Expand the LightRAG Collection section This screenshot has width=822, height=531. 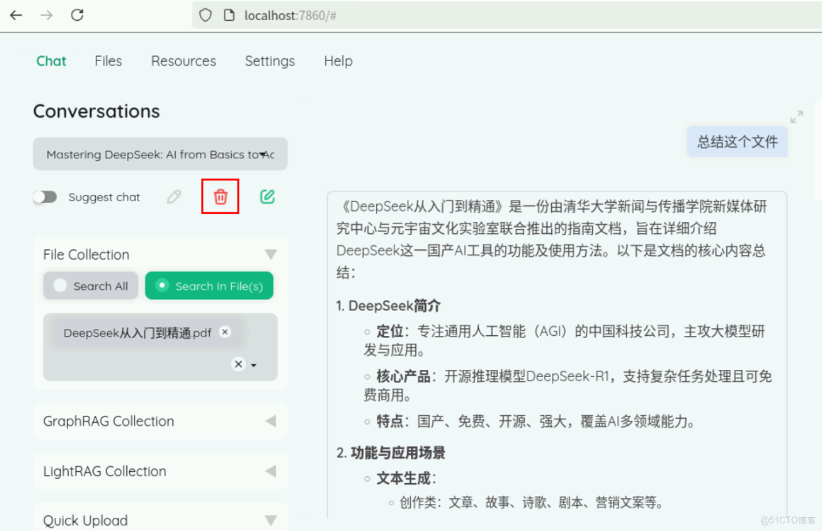(271, 471)
